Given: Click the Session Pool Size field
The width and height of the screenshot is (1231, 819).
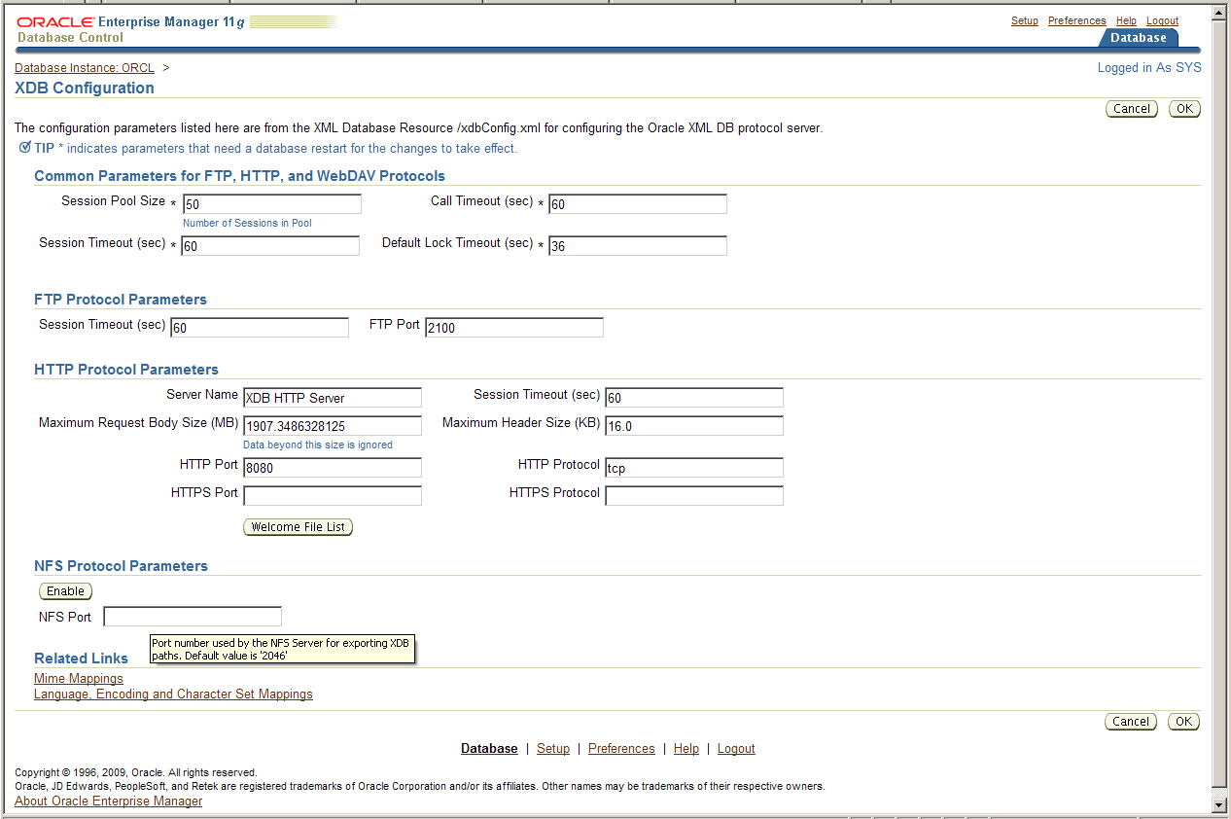Looking at the screenshot, I should (x=271, y=204).
